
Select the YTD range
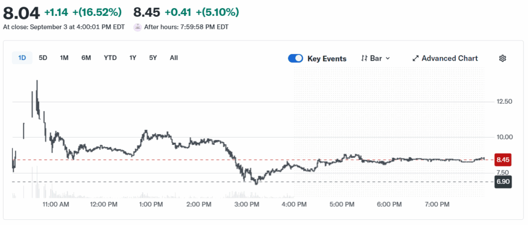click(x=110, y=58)
